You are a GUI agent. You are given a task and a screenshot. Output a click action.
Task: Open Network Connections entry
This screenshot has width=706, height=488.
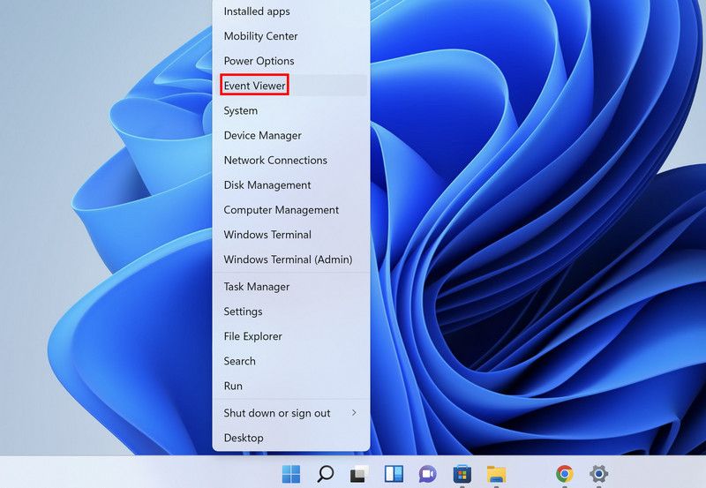tap(275, 161)
